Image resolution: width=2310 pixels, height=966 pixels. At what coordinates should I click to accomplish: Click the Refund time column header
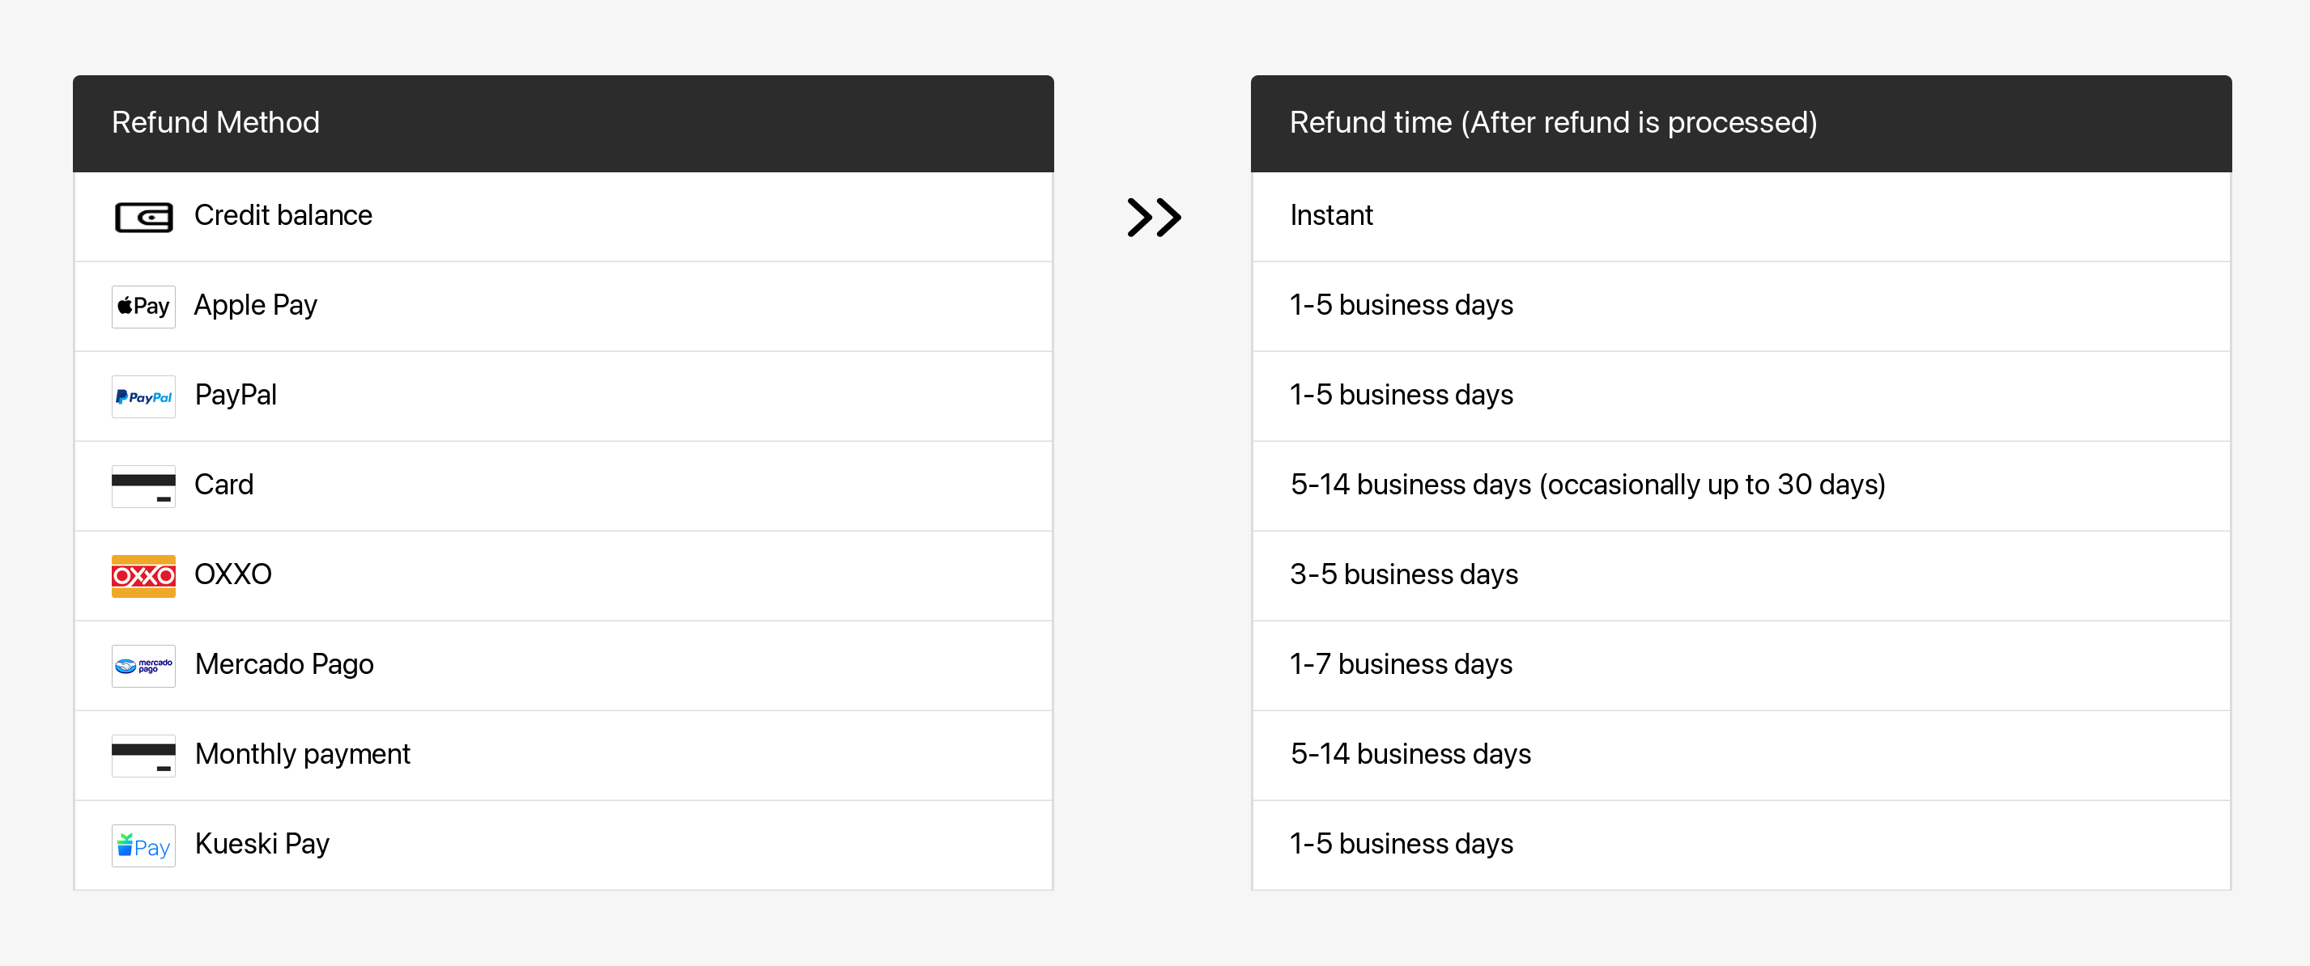(x=1552, y=123)
